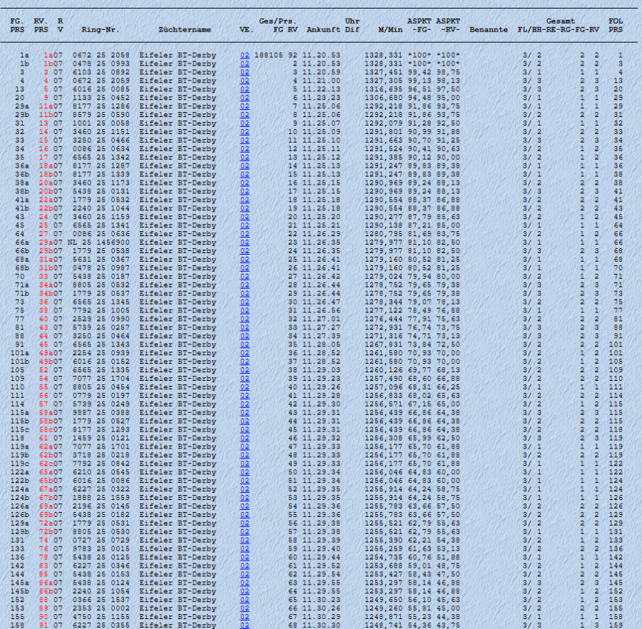Viewport: 642px width, 629px height.
Task: Click 02 link for ring 6565 25 1342
Action: [245, 158]
